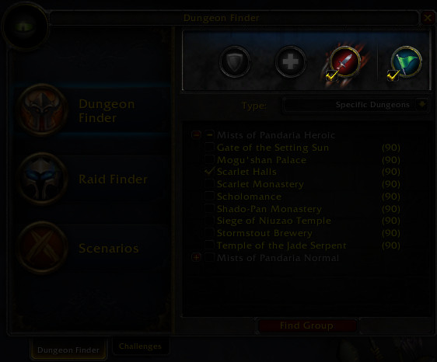
Task: Check the Temple of the Jade Serpent box
Action: (209, 245)
